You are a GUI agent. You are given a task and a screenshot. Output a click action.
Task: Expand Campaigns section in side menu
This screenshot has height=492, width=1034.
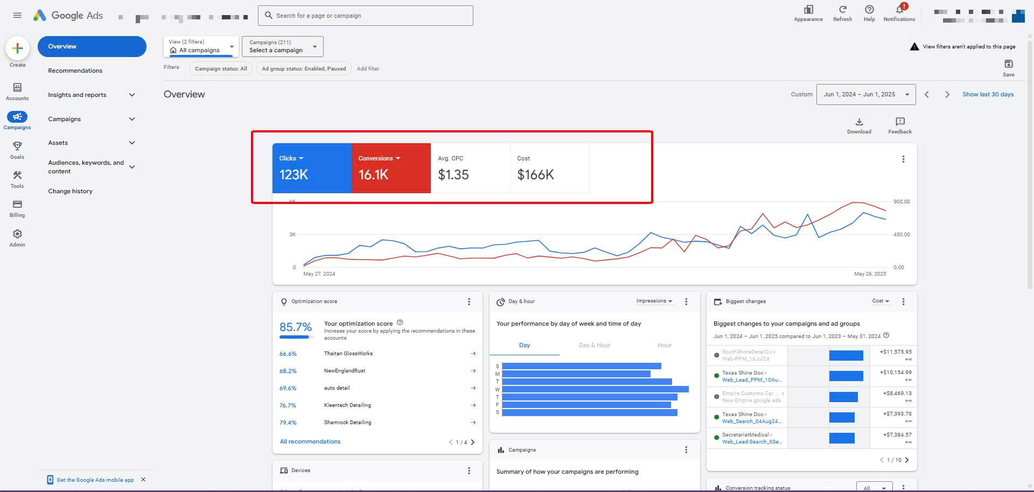point(92,119)
